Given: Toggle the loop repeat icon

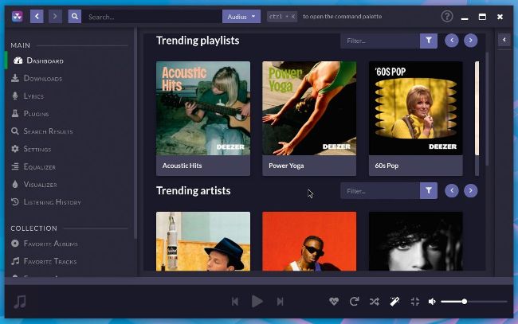Looking at the screenshot, I should (354, 301).
